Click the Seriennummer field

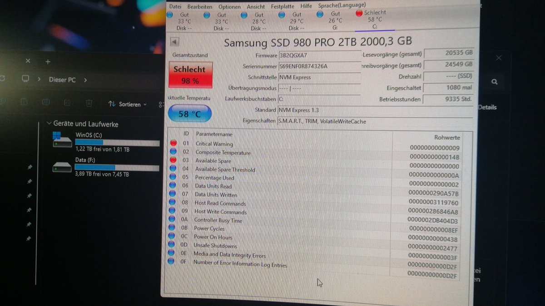(x=319, y=67)
